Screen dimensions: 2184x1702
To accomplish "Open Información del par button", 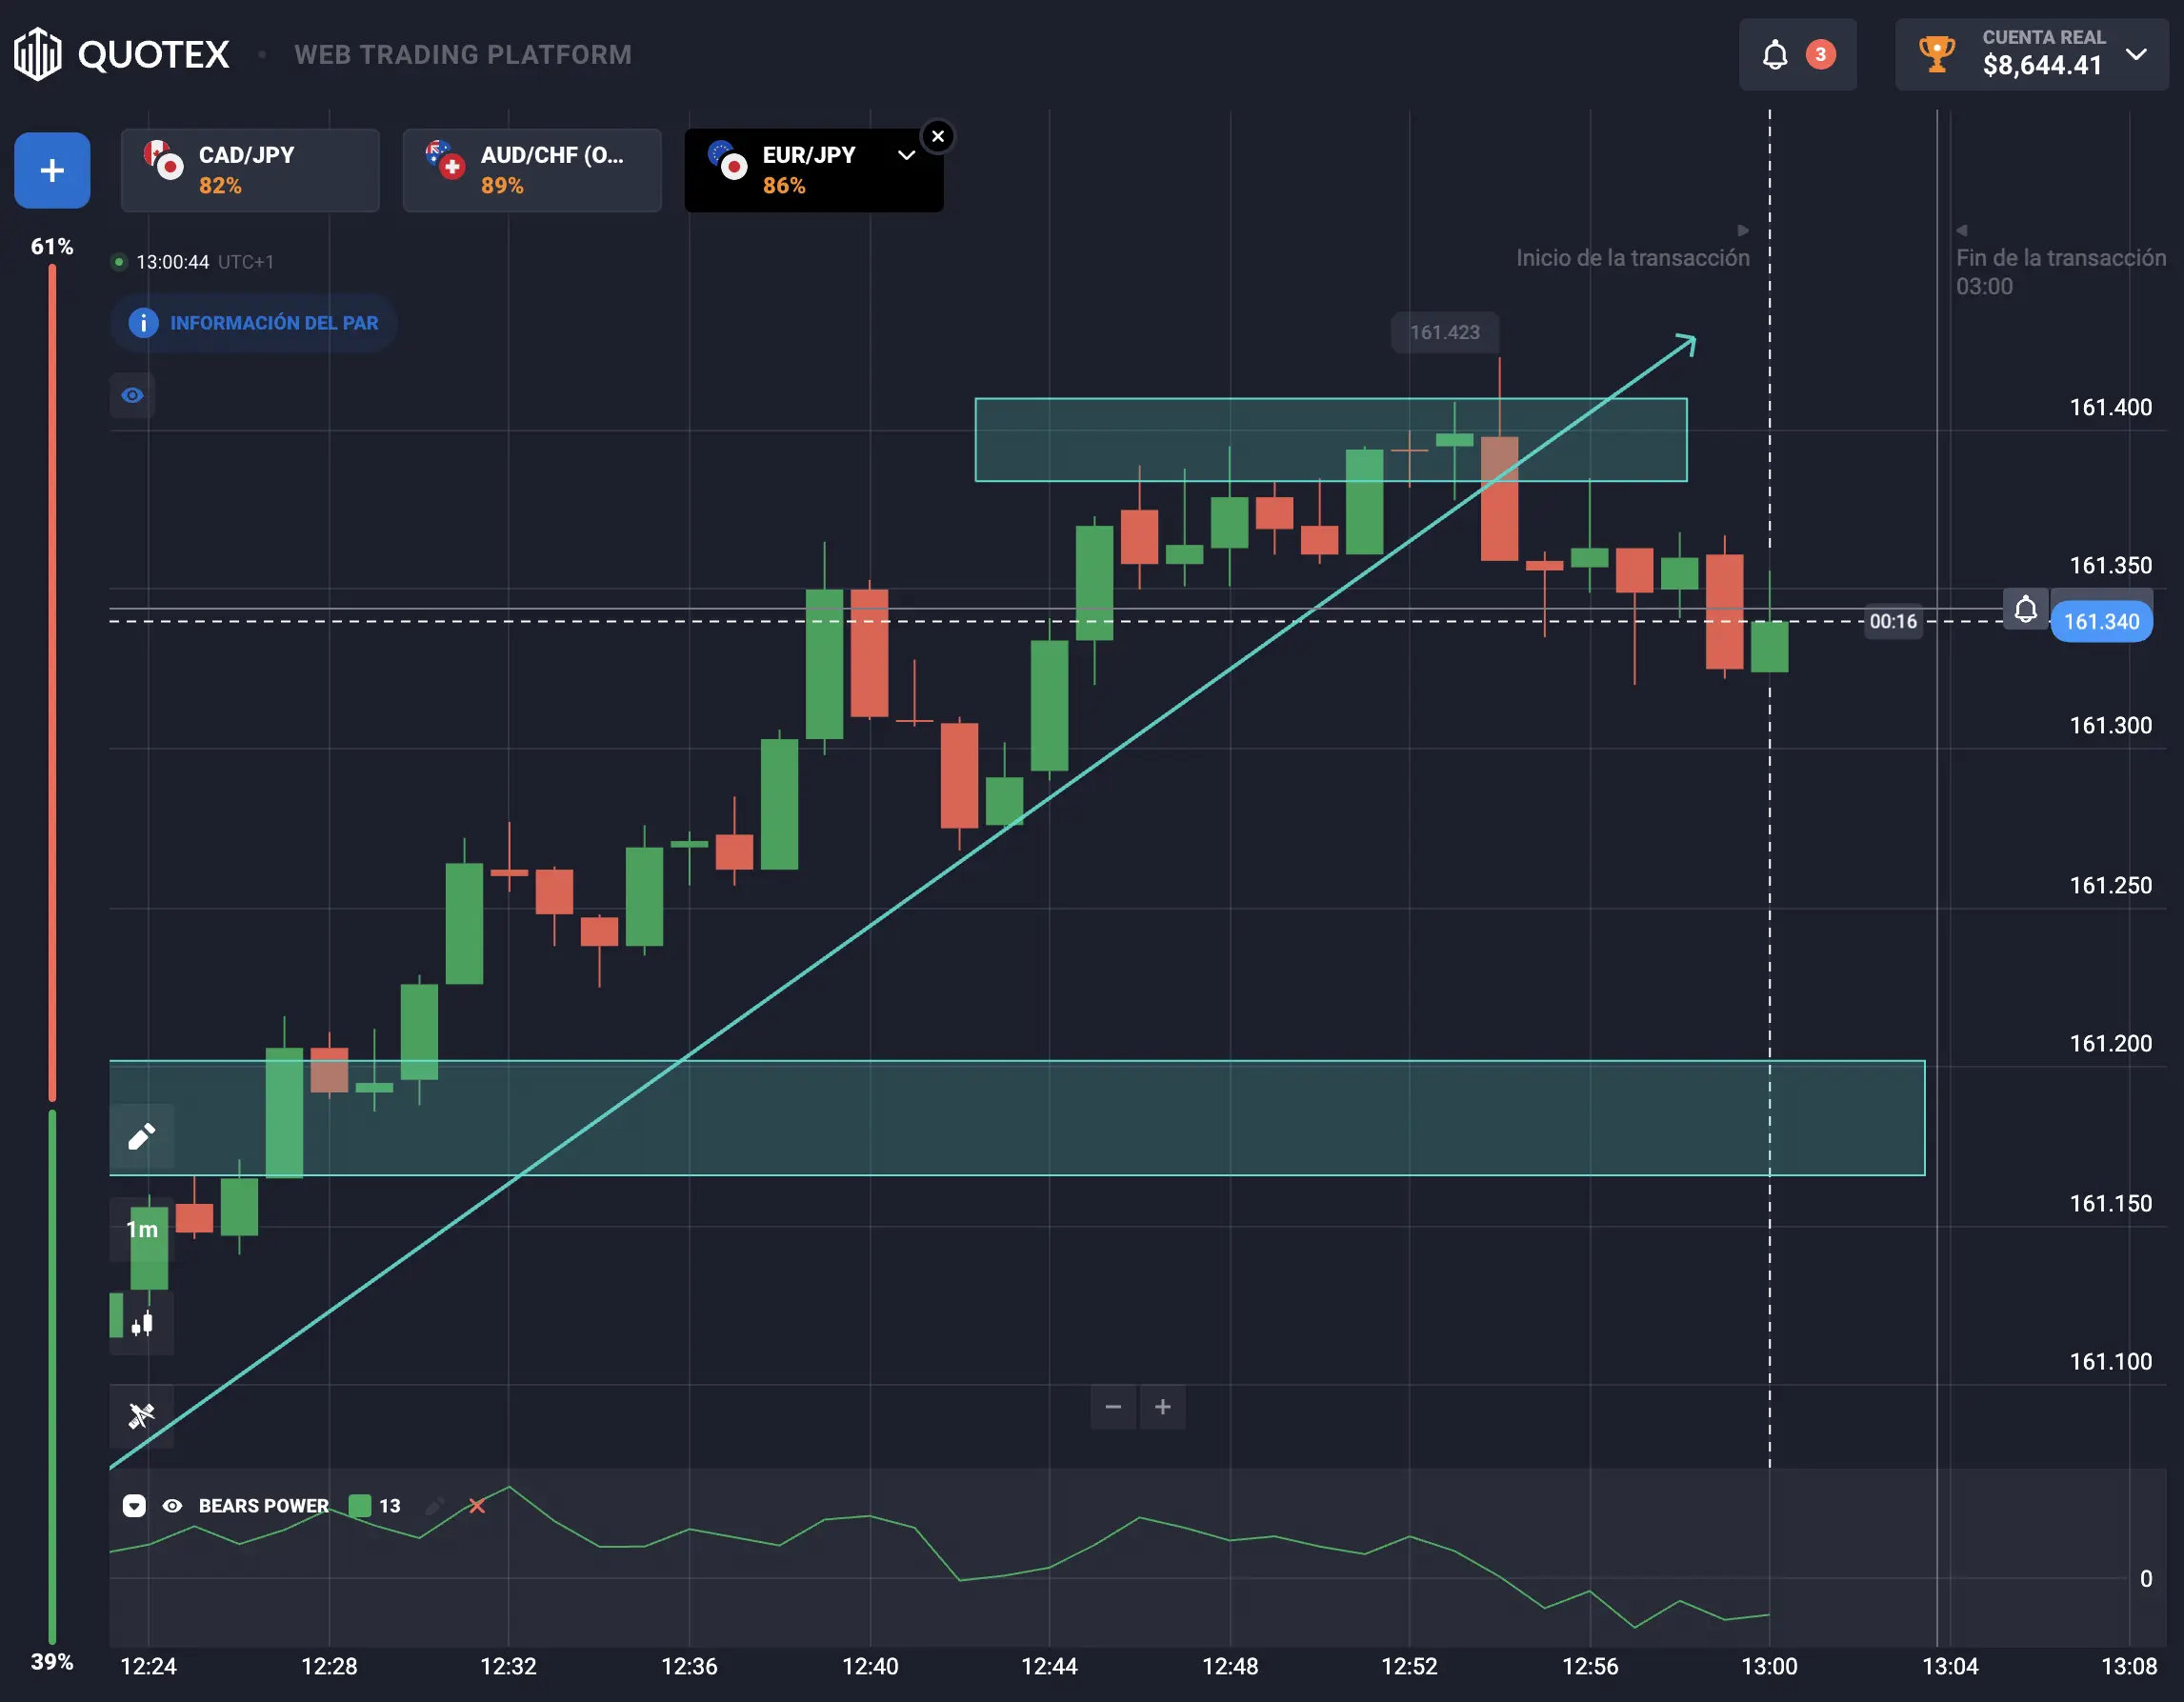I will point(253,323).
